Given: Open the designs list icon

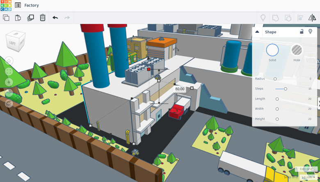Looking at the screenshot, I should click(18, 5).
